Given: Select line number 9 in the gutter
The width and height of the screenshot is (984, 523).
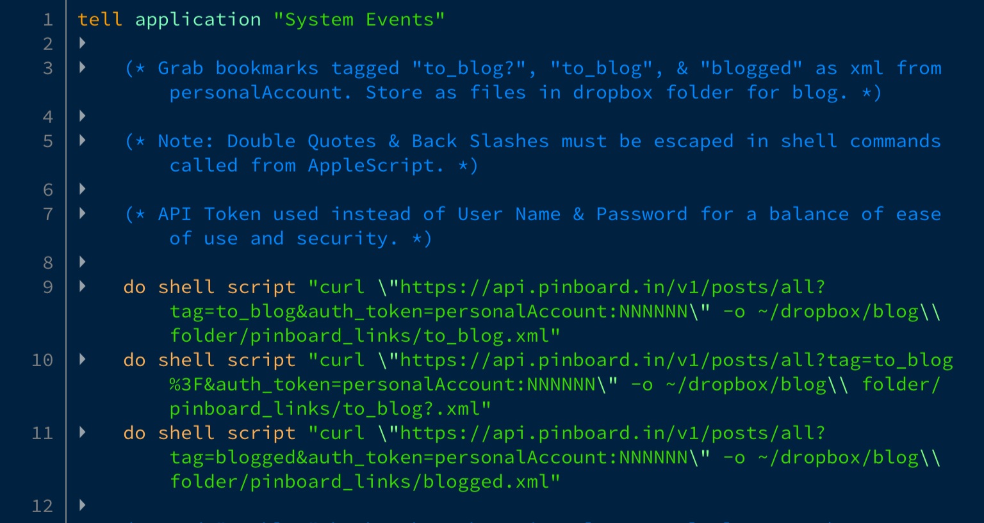Looking at the screenshot, I should (48, 287).
